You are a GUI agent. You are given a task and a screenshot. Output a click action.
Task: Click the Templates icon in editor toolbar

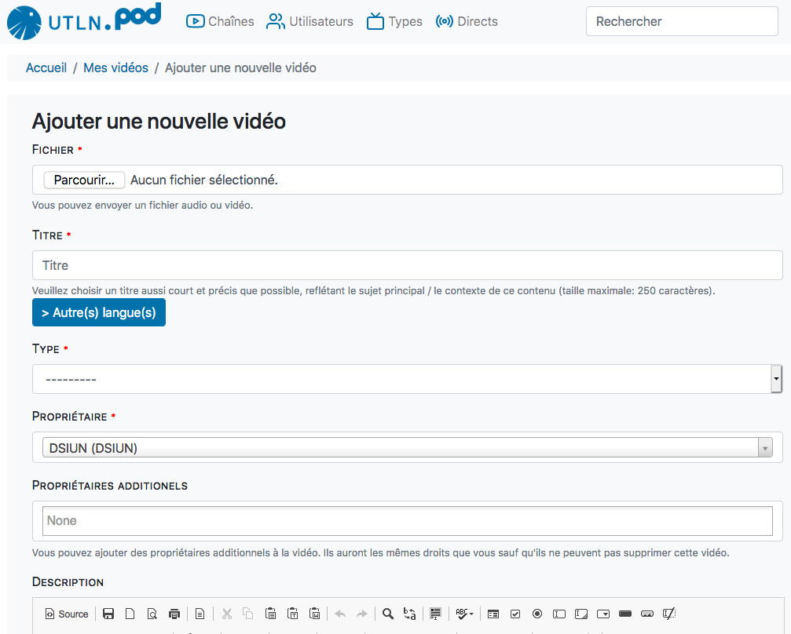(x=200, y=614)
